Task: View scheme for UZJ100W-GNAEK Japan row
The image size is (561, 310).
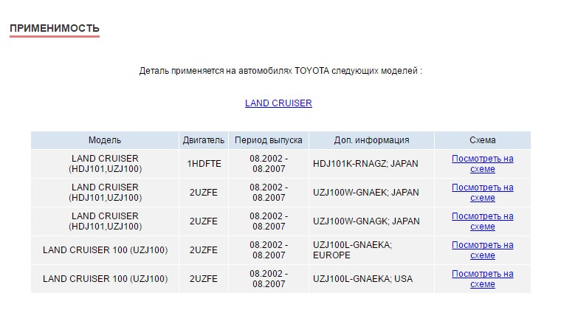Action: (x=482, y=193)
